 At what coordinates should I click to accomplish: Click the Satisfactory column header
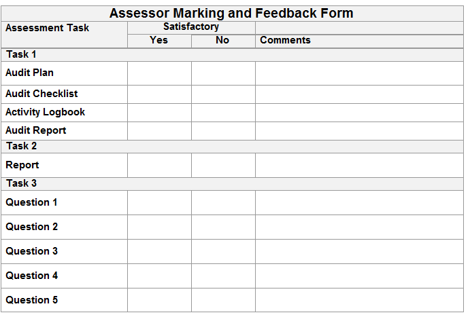click(190, 27)
